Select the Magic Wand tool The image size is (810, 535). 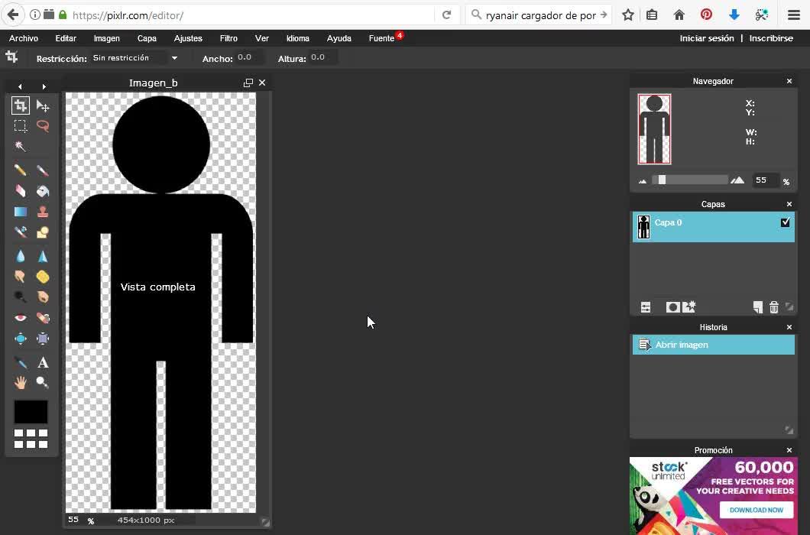21,147
